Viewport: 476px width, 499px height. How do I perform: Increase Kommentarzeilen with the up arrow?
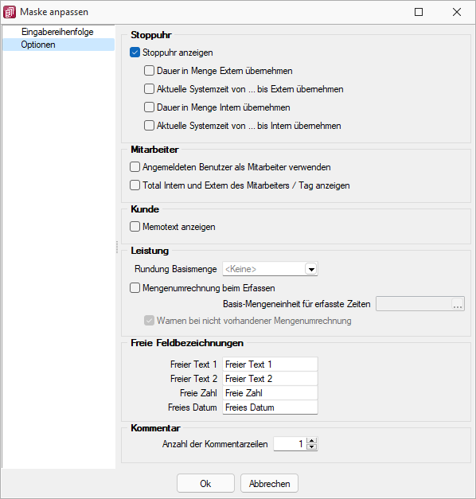point(312,441)
